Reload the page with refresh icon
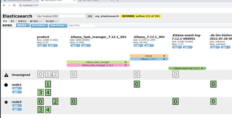The height and width of the screenshot is (118, 232). coord(14,6)
